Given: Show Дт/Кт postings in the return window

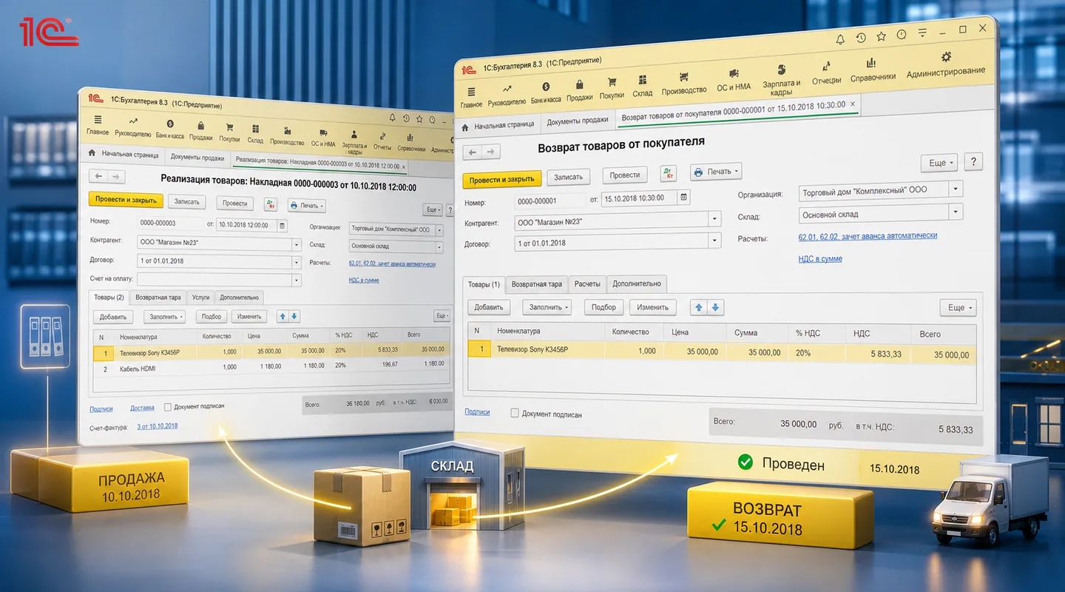Looking at the screenshot, I should coord(669,173).
